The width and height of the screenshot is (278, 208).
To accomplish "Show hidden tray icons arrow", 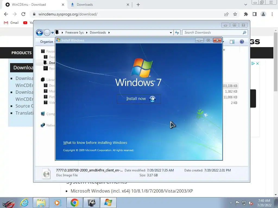I will [x=231, y=203].
